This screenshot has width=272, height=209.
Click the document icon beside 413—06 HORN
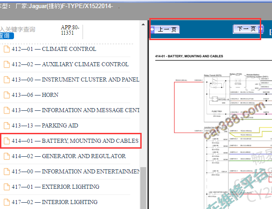(7, 95)
